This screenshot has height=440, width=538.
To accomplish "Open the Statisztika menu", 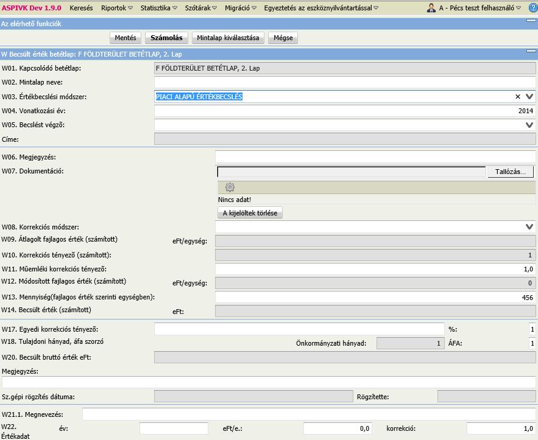I will tap(158, 8).
